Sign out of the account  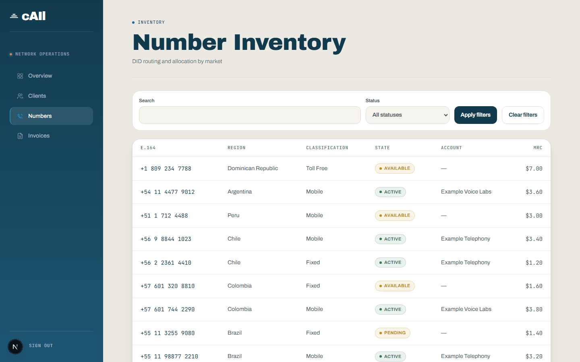[x=41, y=346]
